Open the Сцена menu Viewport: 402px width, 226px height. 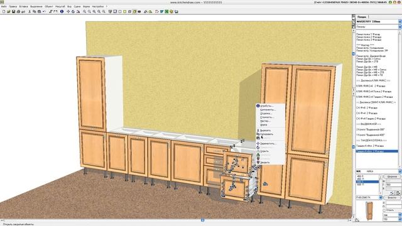(x=77, y=6)
